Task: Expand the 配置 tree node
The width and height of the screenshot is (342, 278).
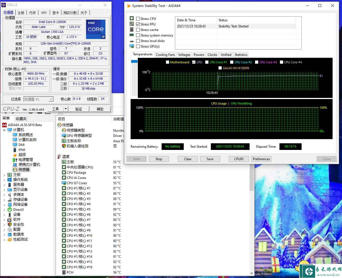Action: tap(4, 230)
